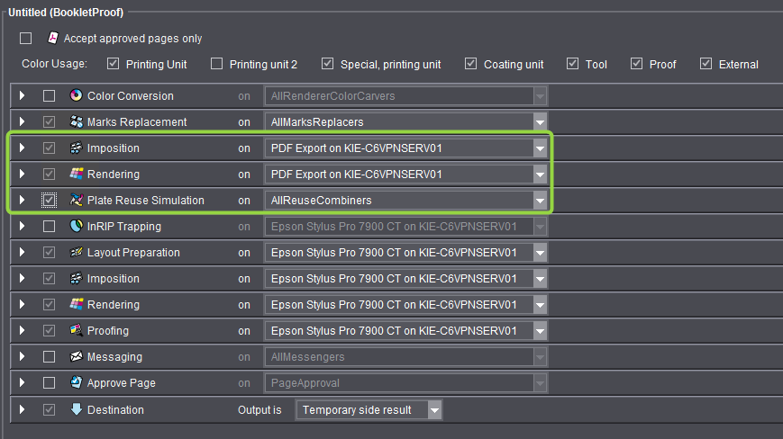Open the AllMarksReplacers dropdown

[x=540, y=121]
